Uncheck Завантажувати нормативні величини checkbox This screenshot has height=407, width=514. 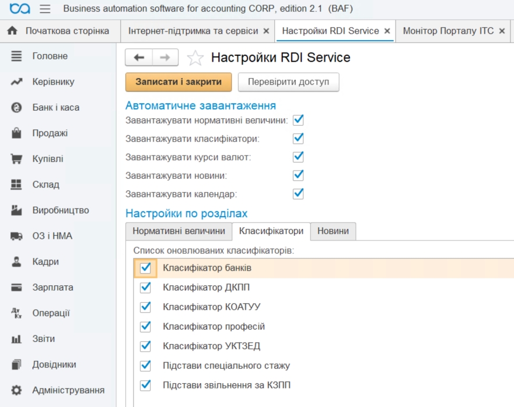click(298, 120)
